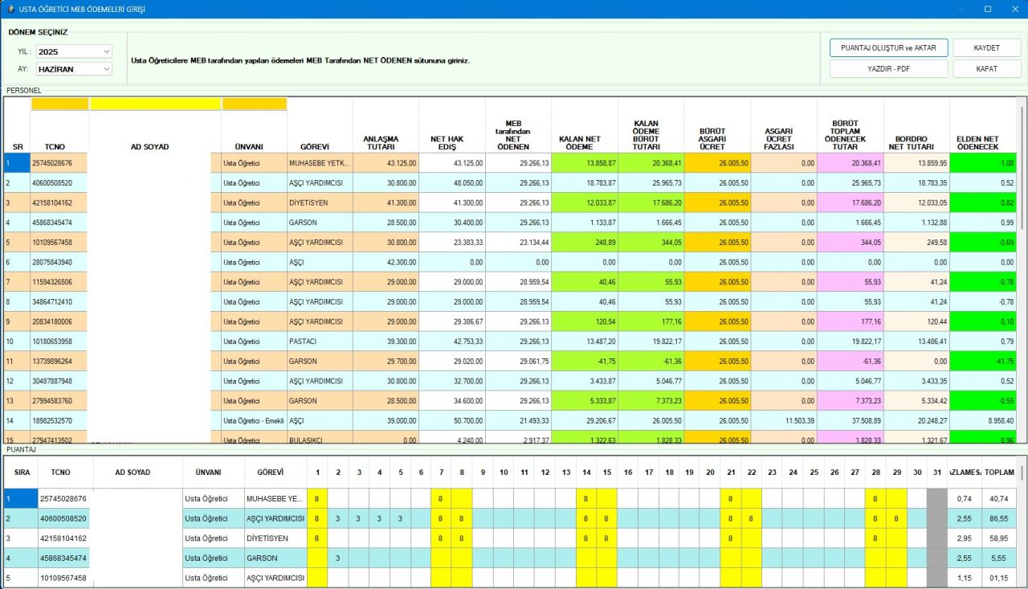
Task: Click row 6 NET HAK EDİŞ cell
Action: tap(451, 262)
